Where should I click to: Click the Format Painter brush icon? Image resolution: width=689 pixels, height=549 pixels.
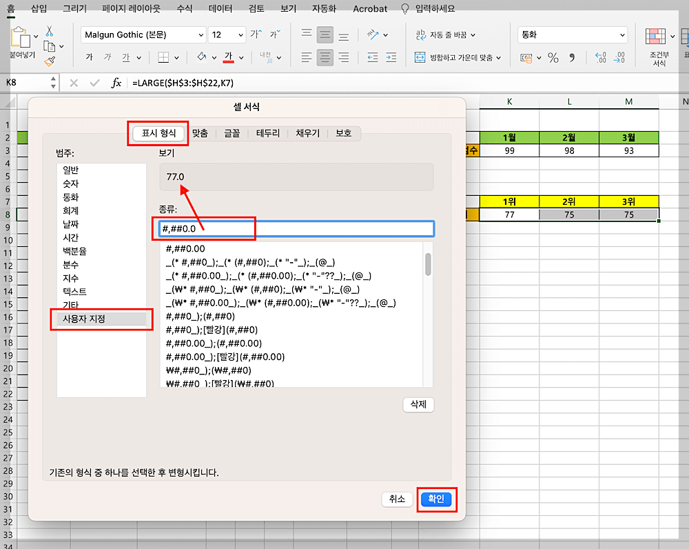pyautogui.click(x=50, y=61)
